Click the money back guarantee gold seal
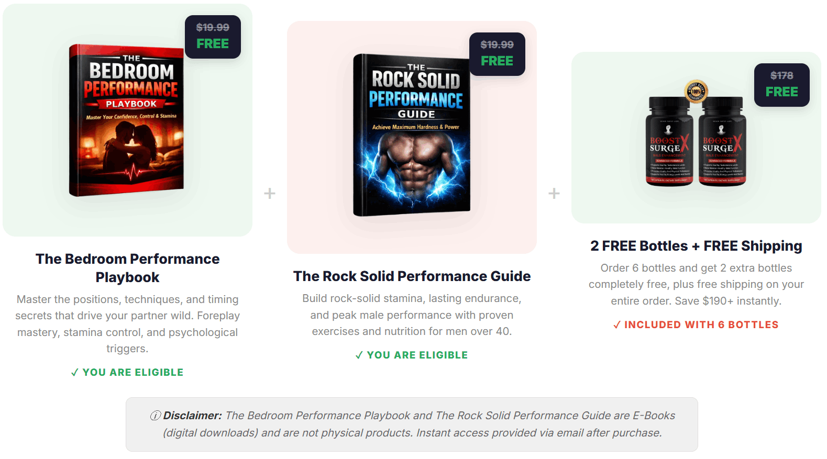Image resolution: width=827 pixels, height=459 pixels. (696, 92)
